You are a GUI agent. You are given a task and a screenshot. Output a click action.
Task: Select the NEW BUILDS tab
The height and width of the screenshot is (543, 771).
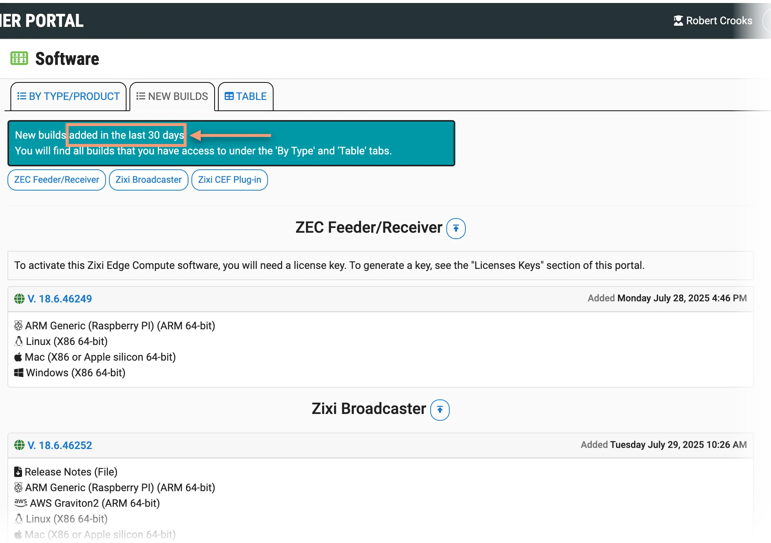172,97
